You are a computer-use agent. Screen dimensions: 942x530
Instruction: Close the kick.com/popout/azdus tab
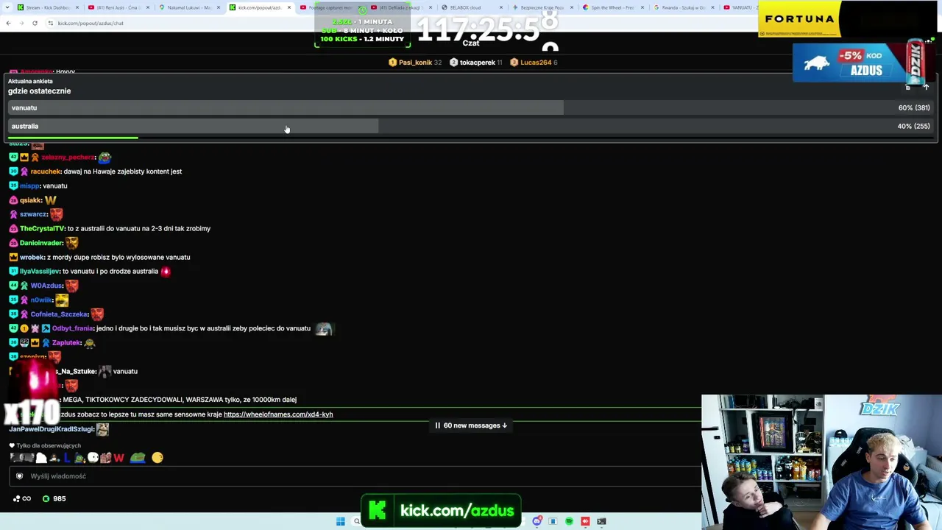point(288,7)
